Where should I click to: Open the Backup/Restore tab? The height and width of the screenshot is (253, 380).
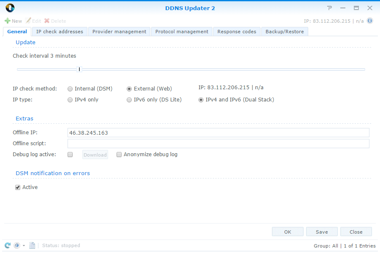click(x=285, y=32)
